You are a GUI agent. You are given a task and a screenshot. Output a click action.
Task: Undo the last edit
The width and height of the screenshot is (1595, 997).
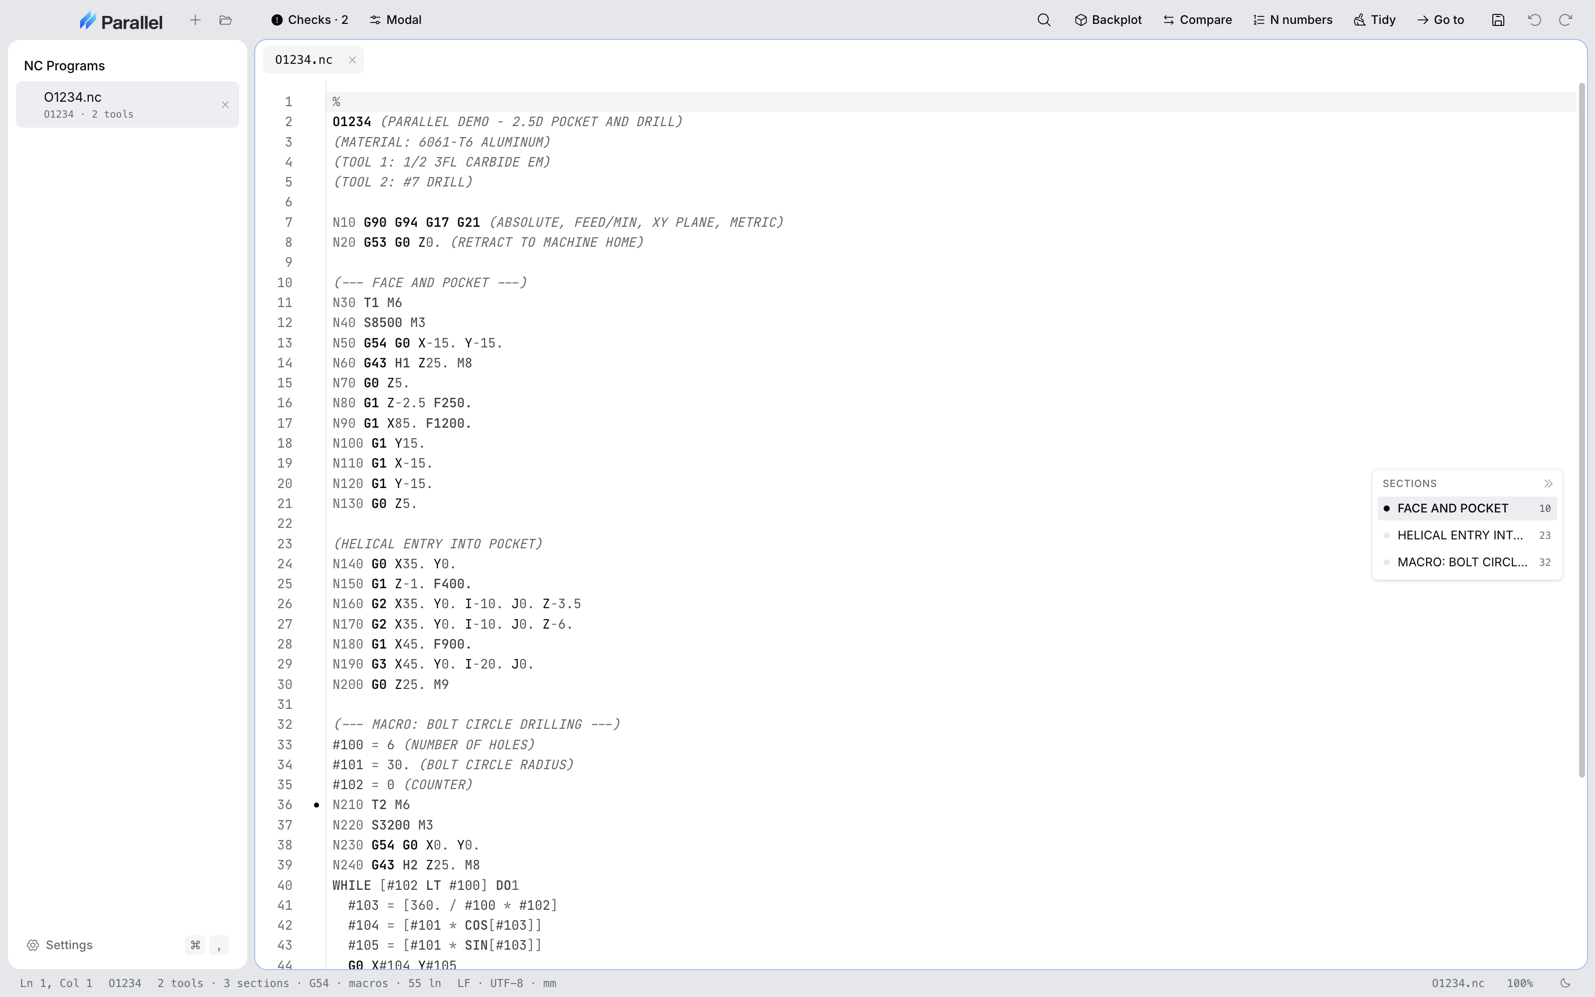(1534, 20)
